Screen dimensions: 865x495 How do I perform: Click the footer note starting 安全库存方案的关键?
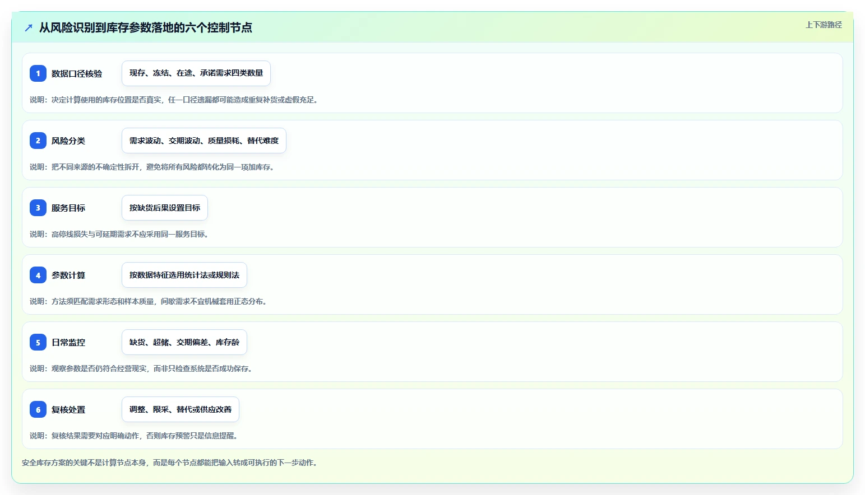point(171,463)
